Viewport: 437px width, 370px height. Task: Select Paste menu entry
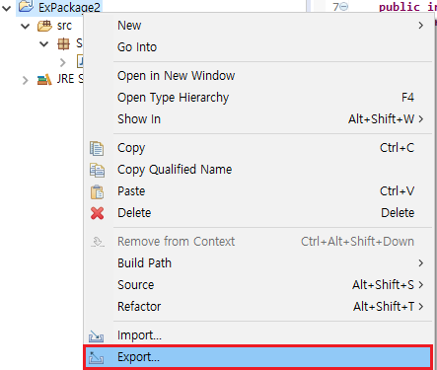coord(258,191)
